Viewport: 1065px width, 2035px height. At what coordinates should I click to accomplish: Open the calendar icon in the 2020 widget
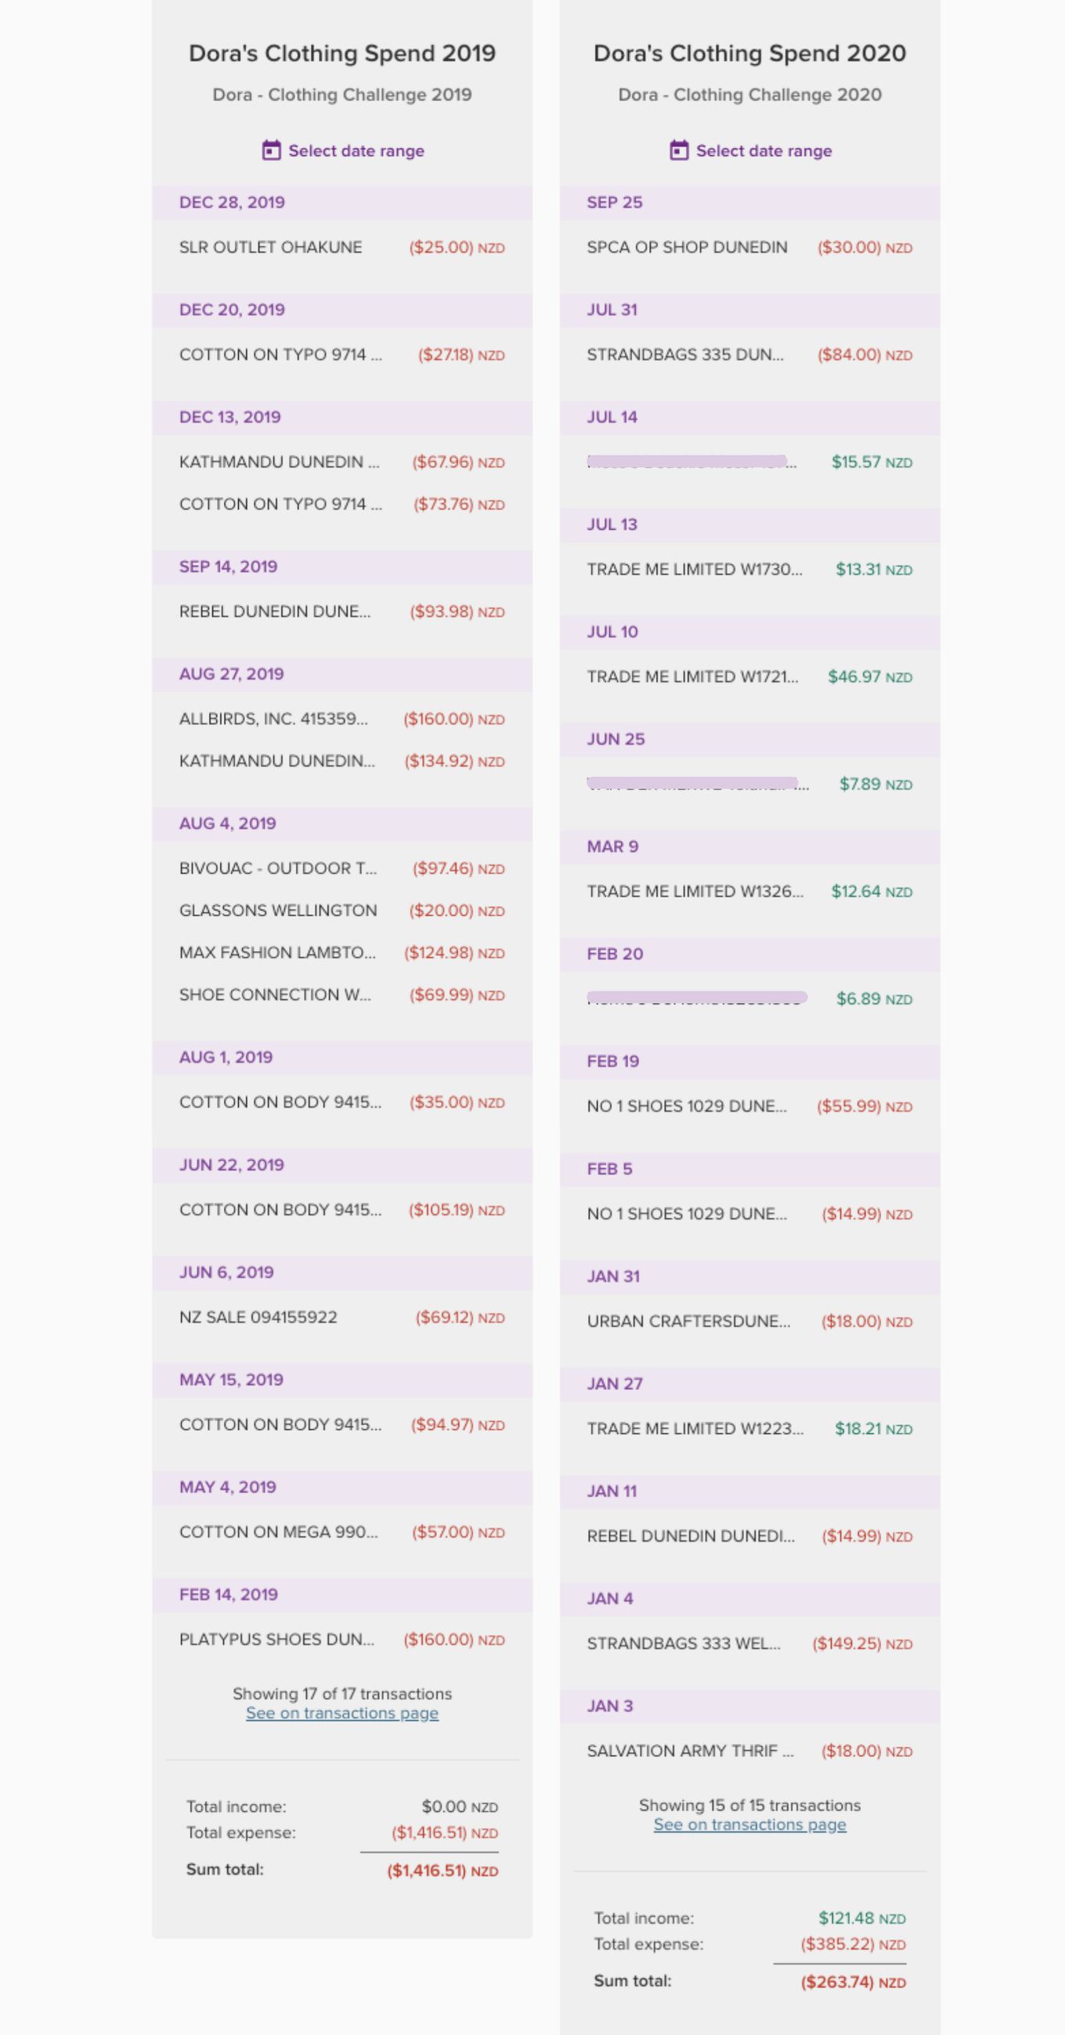(678, 150)
